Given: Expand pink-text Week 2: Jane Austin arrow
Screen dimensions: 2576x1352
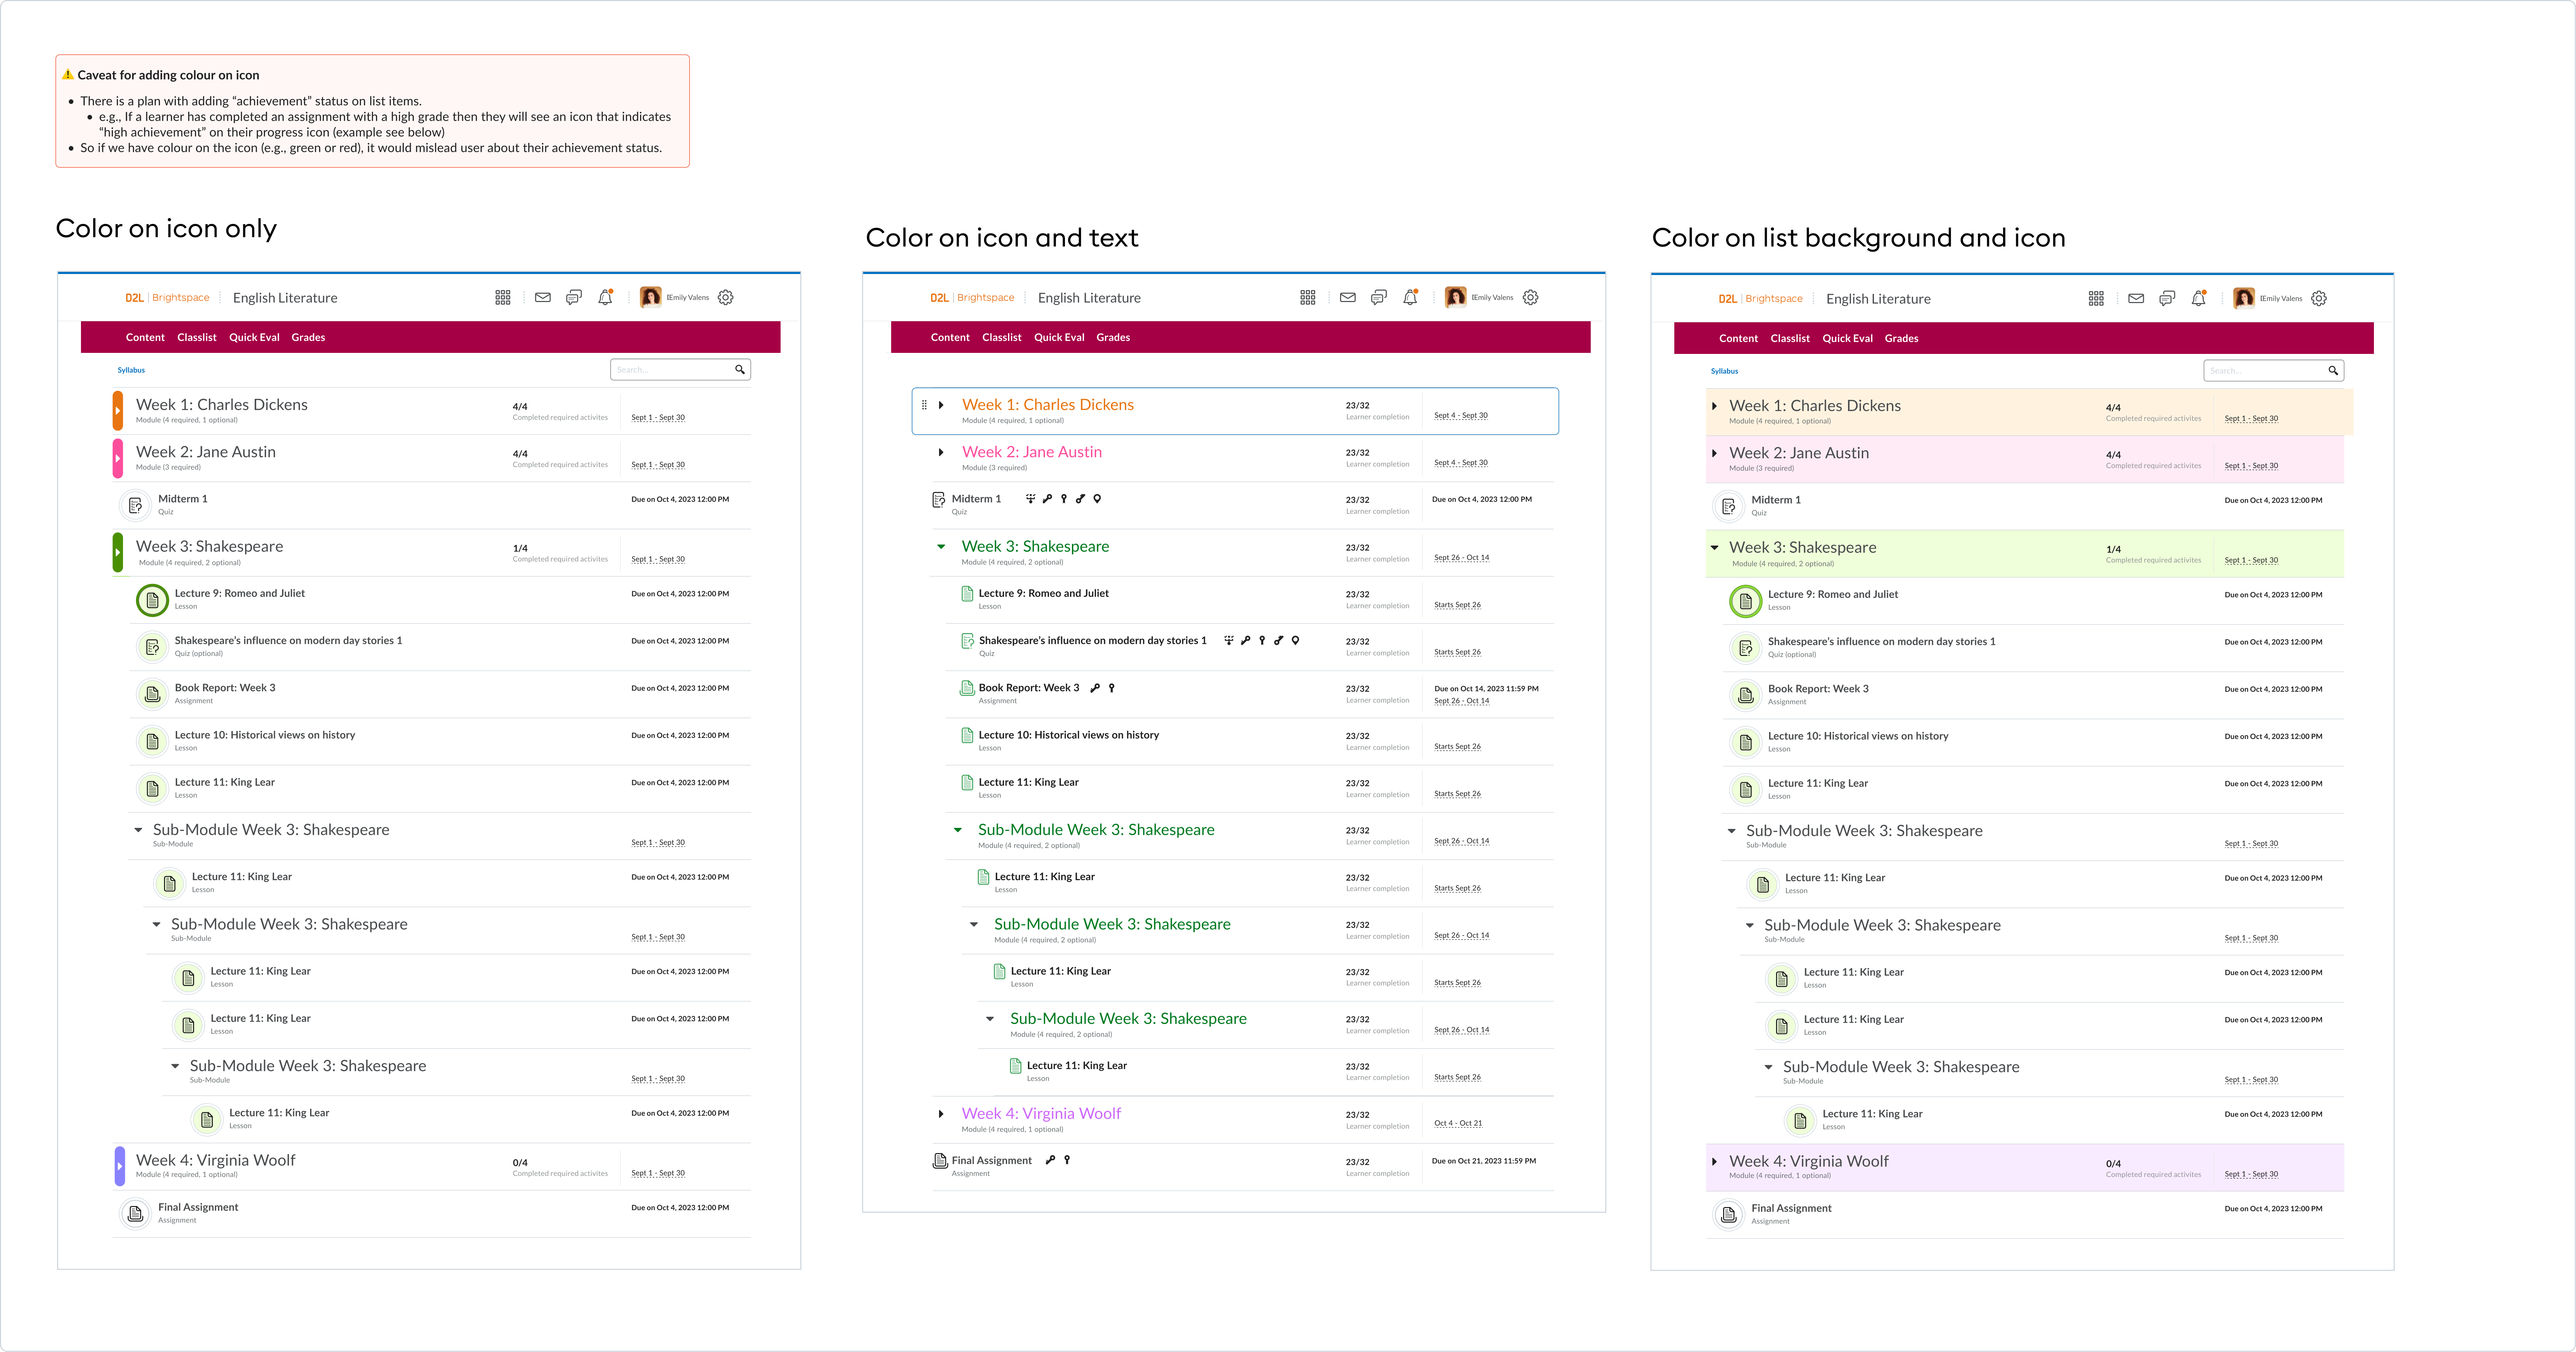Looking at the screenshot, I should (x=941, y=452).
